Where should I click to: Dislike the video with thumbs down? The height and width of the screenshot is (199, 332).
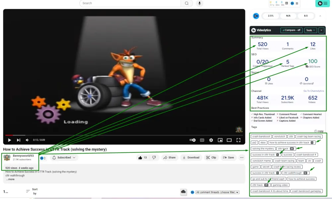point(154,158)
